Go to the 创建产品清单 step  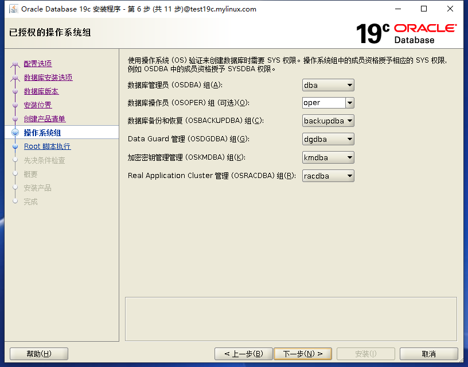45,119
